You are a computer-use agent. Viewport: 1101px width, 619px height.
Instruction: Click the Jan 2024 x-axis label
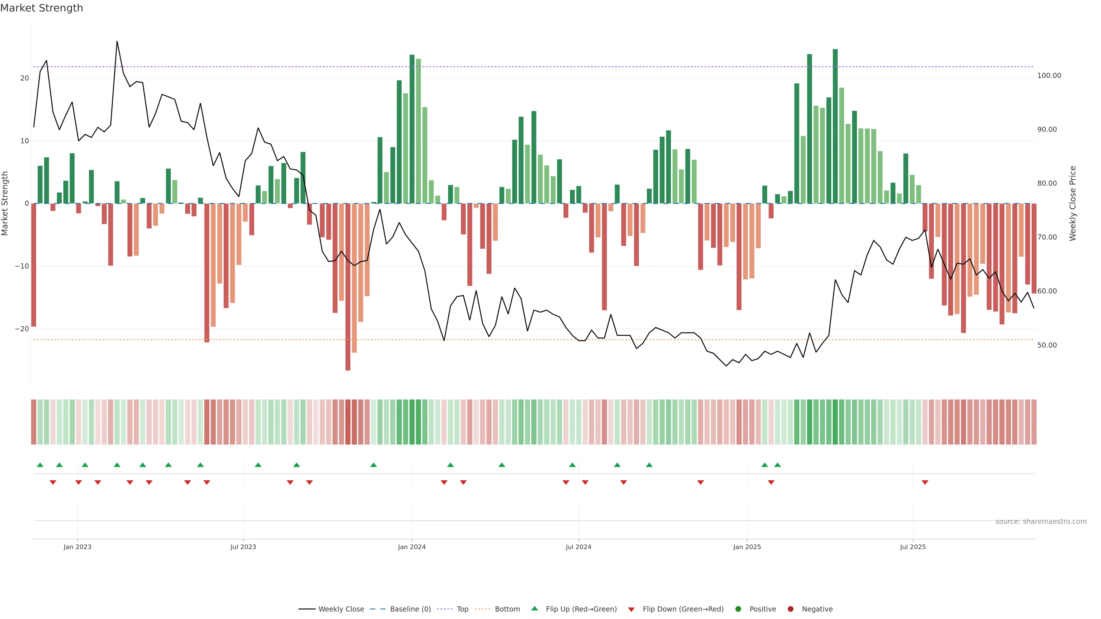coord(412,547)
